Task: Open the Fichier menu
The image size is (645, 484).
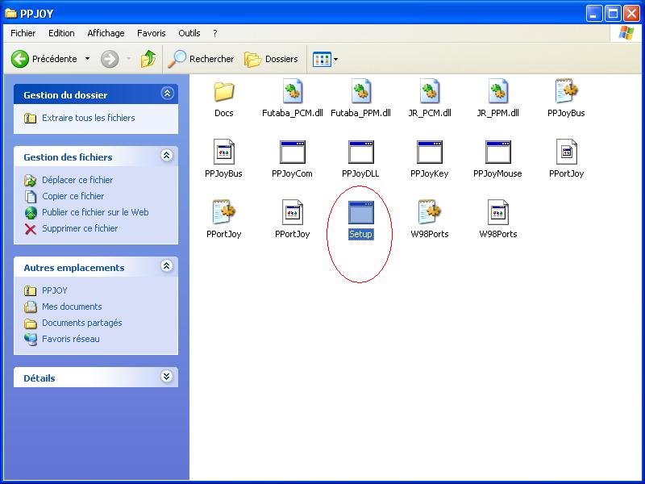Action: [x=23, y=33]
